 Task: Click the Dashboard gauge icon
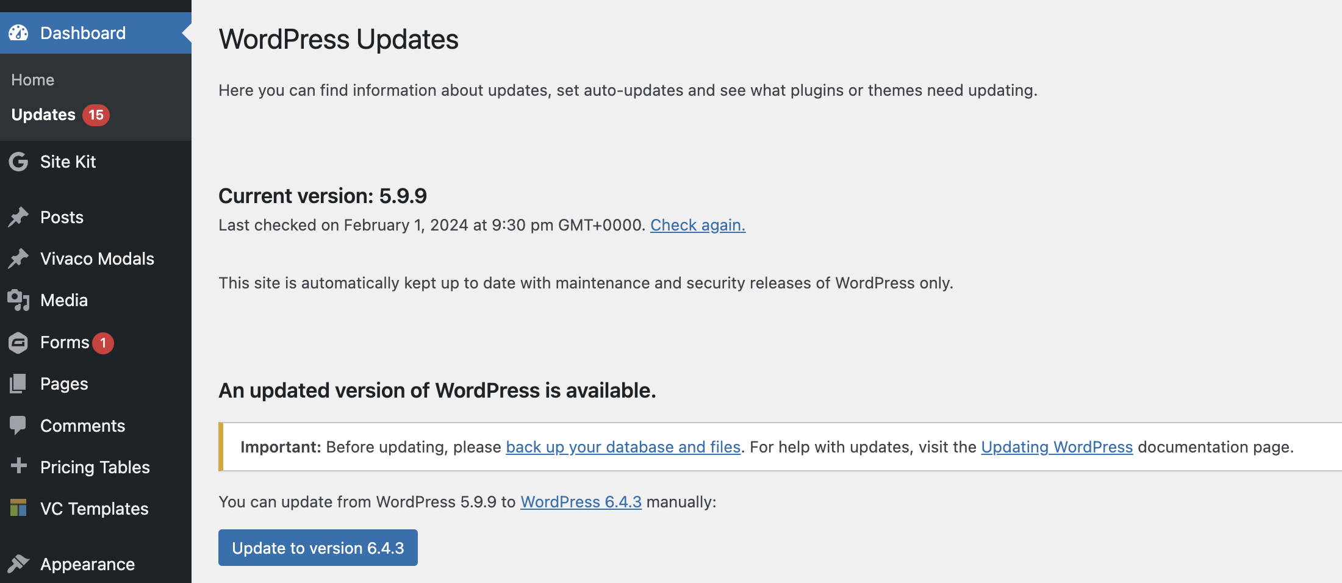(18, 33)
